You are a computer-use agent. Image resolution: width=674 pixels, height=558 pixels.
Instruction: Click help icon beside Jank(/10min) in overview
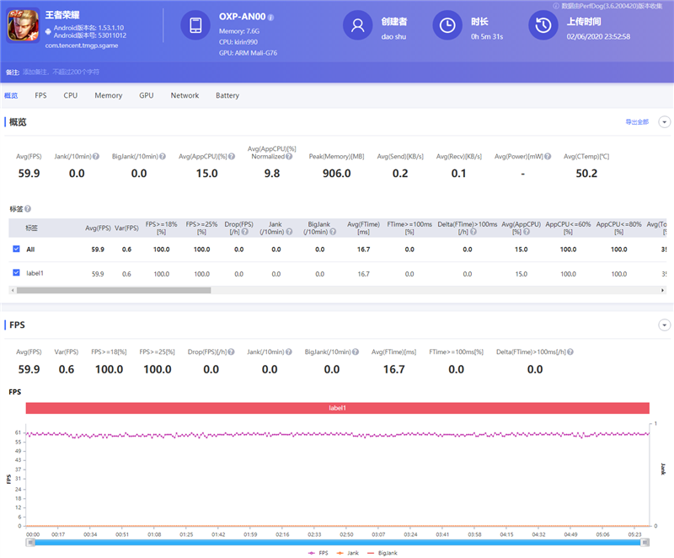pos(96,157)
